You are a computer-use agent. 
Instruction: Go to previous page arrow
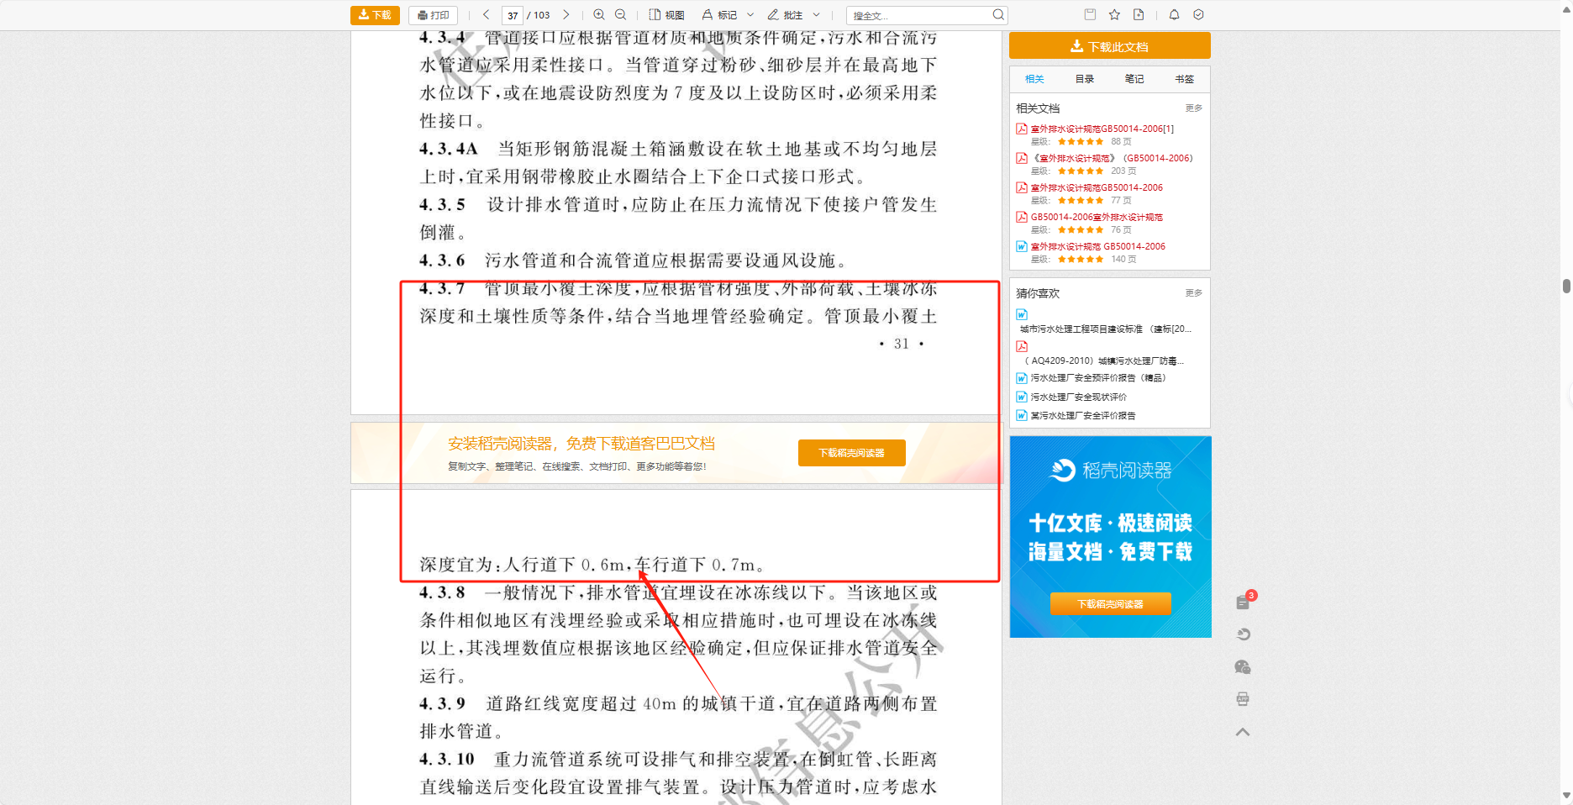[x=486, y=15]
